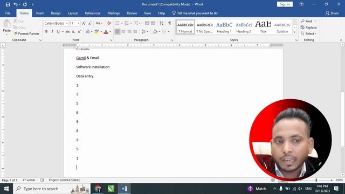Apply the No Spacing style
Screen dimensions: 345x194
pos(205,27)
